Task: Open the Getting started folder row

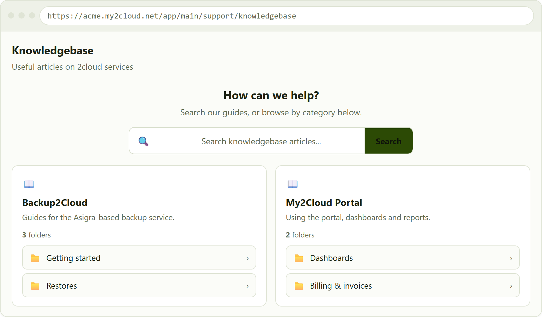Action: pos(139,257)
